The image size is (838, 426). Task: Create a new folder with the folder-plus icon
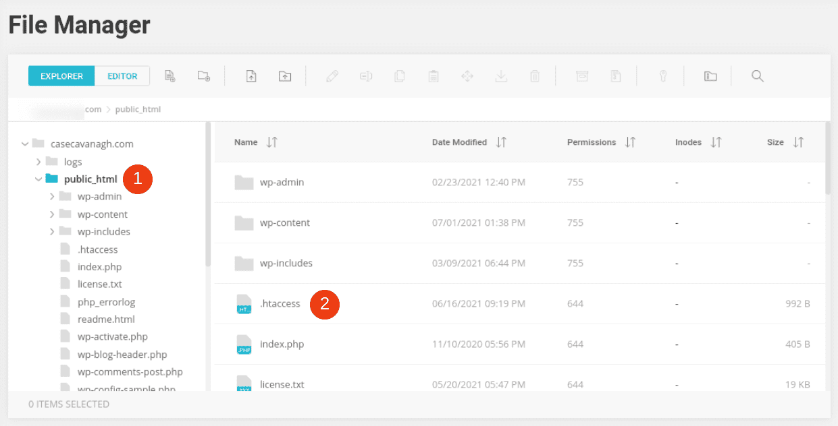(203, 75)
